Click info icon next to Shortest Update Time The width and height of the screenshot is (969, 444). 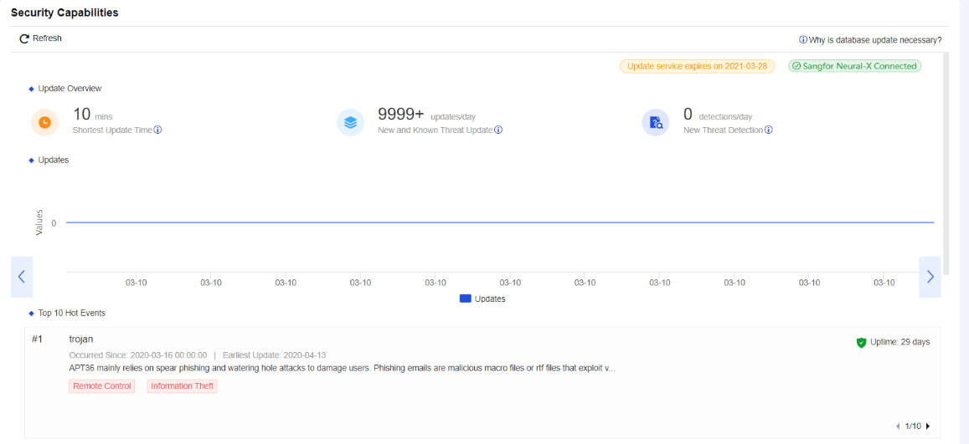pyautogui.click(x=157, y=130)
